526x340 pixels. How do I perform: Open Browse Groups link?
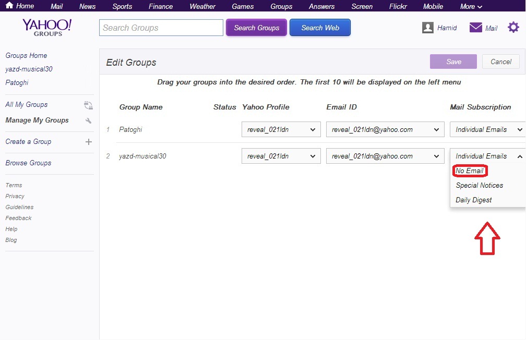click(x=28, y=163)
